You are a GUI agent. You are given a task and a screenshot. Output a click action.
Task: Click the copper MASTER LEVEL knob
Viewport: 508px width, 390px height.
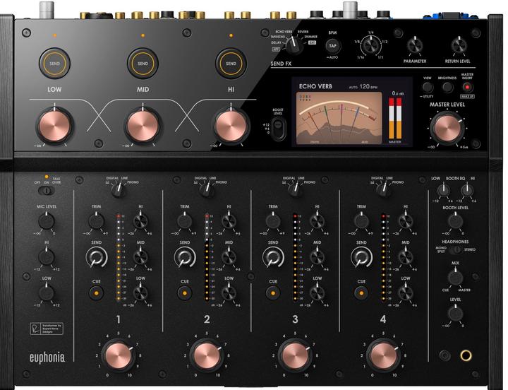tap(446, 129)
